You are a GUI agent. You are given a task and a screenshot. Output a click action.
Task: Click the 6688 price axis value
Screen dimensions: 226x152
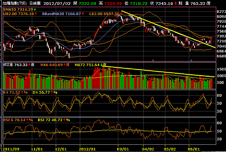pyautogui.click(x=221, y=56)
